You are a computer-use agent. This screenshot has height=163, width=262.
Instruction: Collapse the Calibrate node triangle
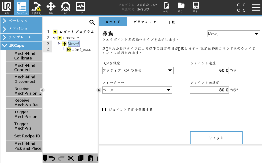click(60, 38)
